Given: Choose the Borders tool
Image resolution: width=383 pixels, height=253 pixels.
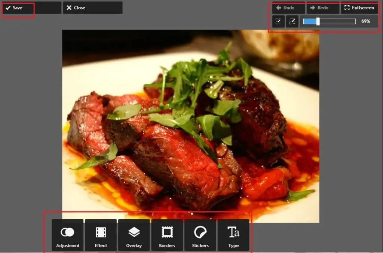Looking at the screenshot, I should point(167,235).
